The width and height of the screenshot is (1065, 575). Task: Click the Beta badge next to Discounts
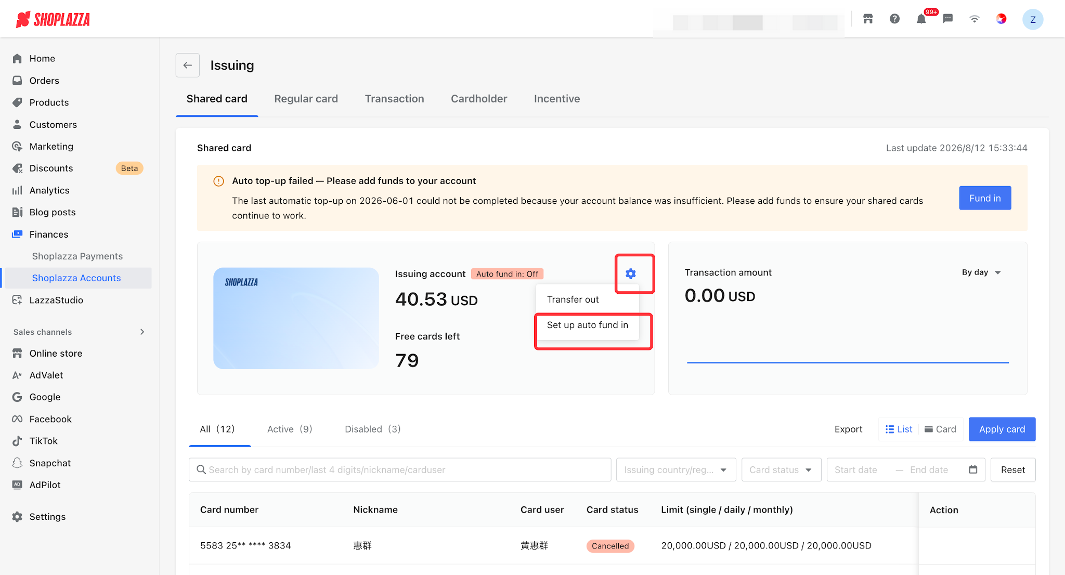click(x=129, y=168)
